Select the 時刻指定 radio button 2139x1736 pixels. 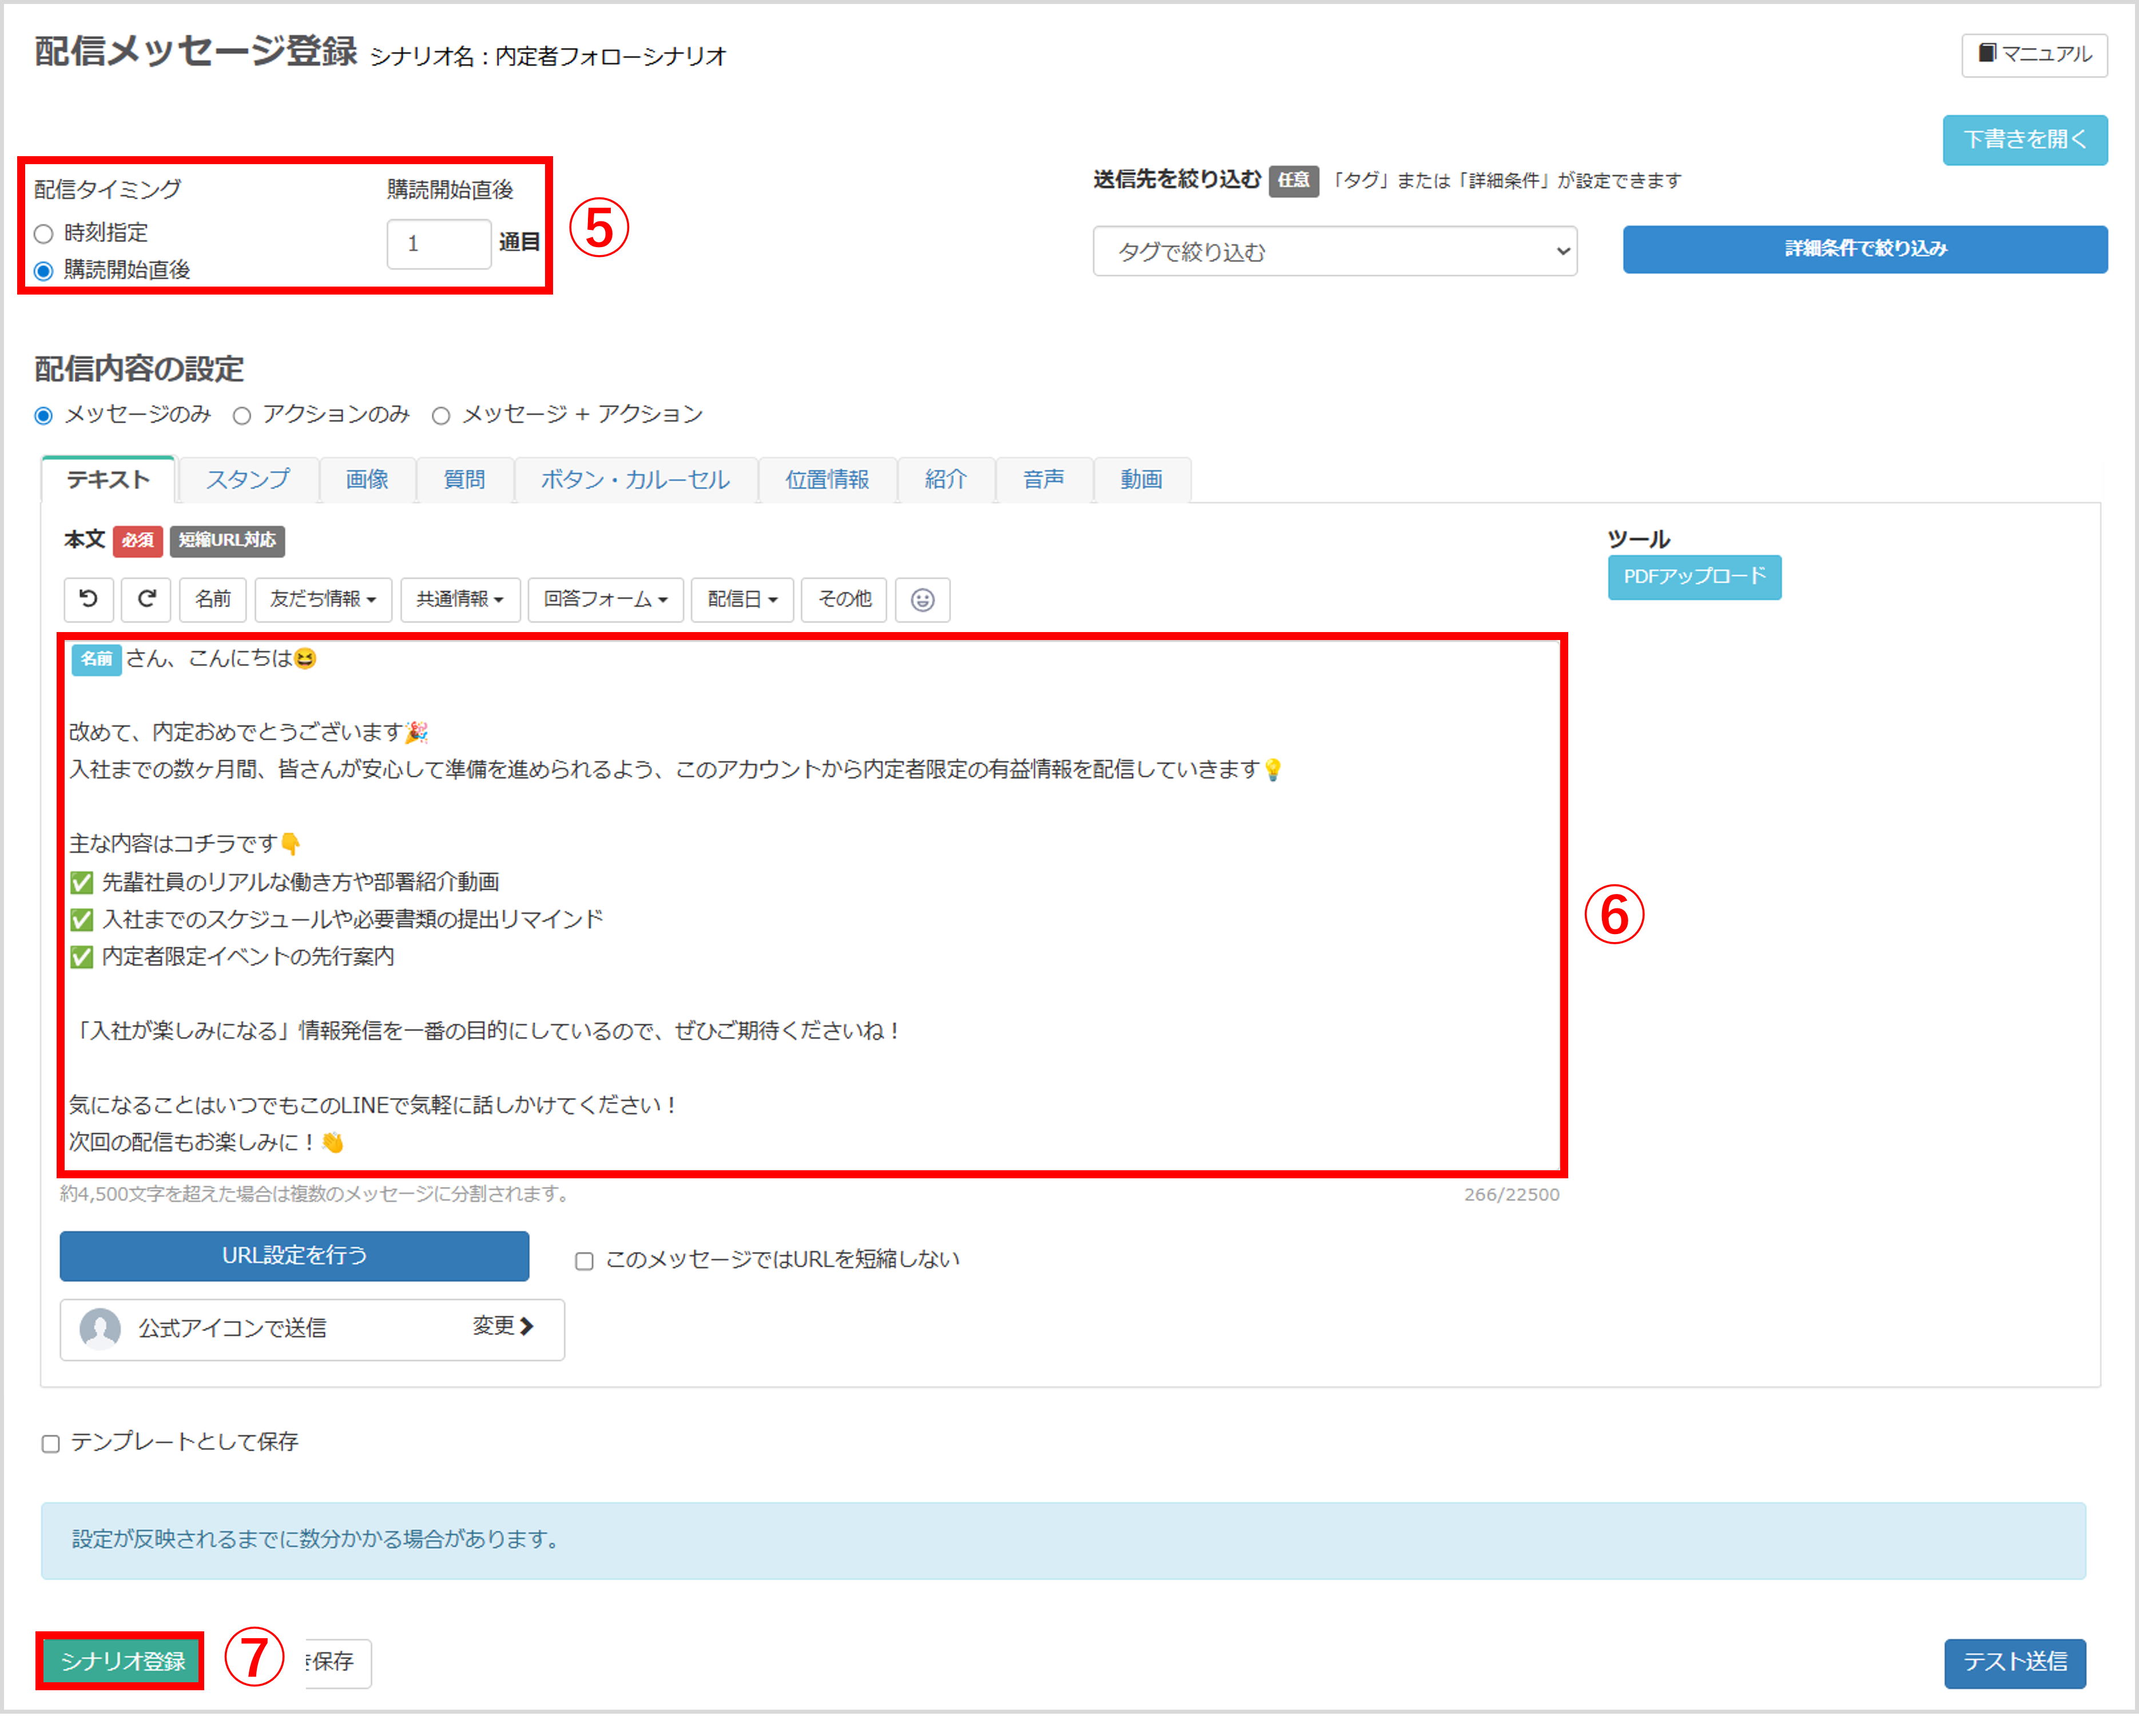tap(43, 234)
